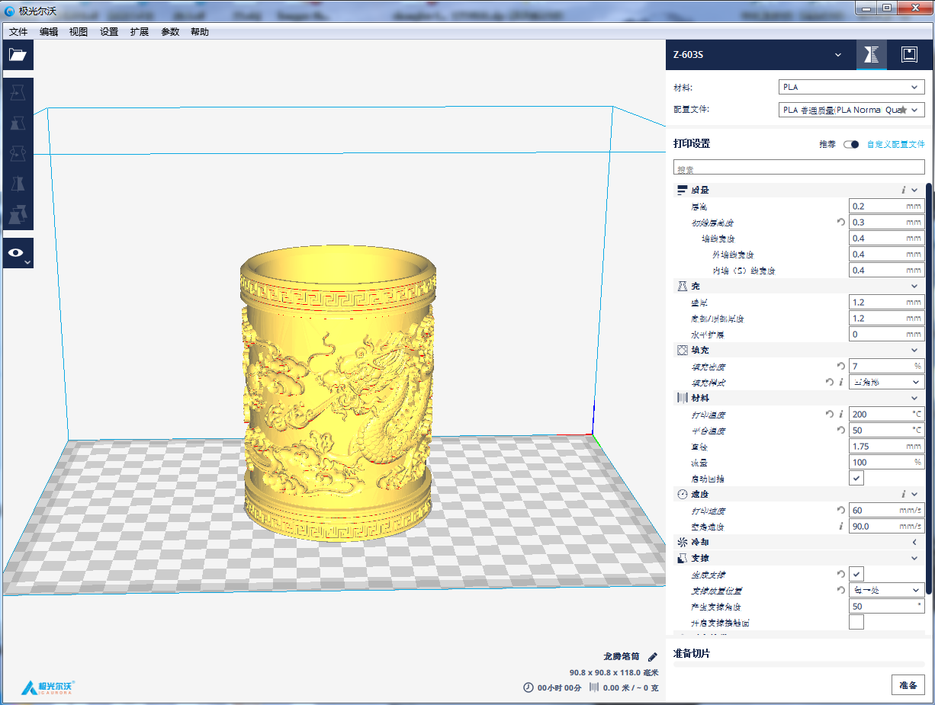Click the 准备 button

pos(908,684)
